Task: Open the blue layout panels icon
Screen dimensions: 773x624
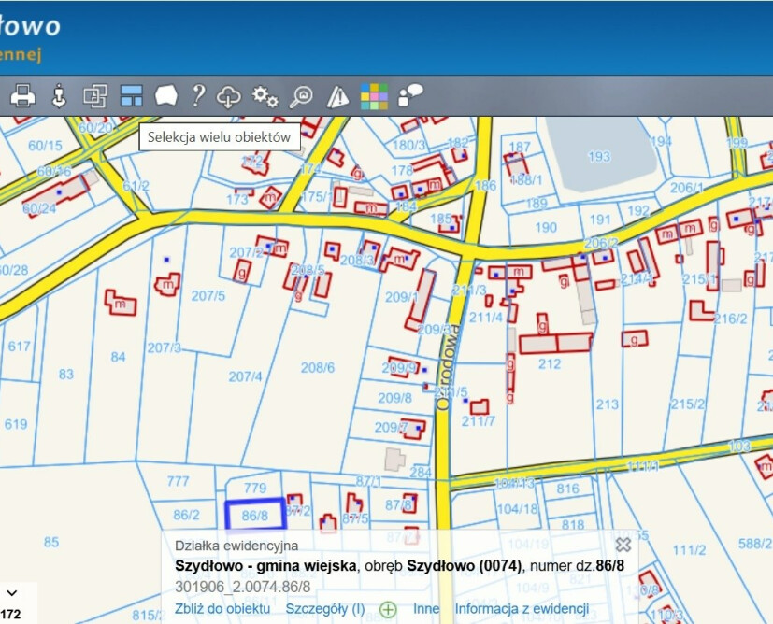Action: pos(131,95)
